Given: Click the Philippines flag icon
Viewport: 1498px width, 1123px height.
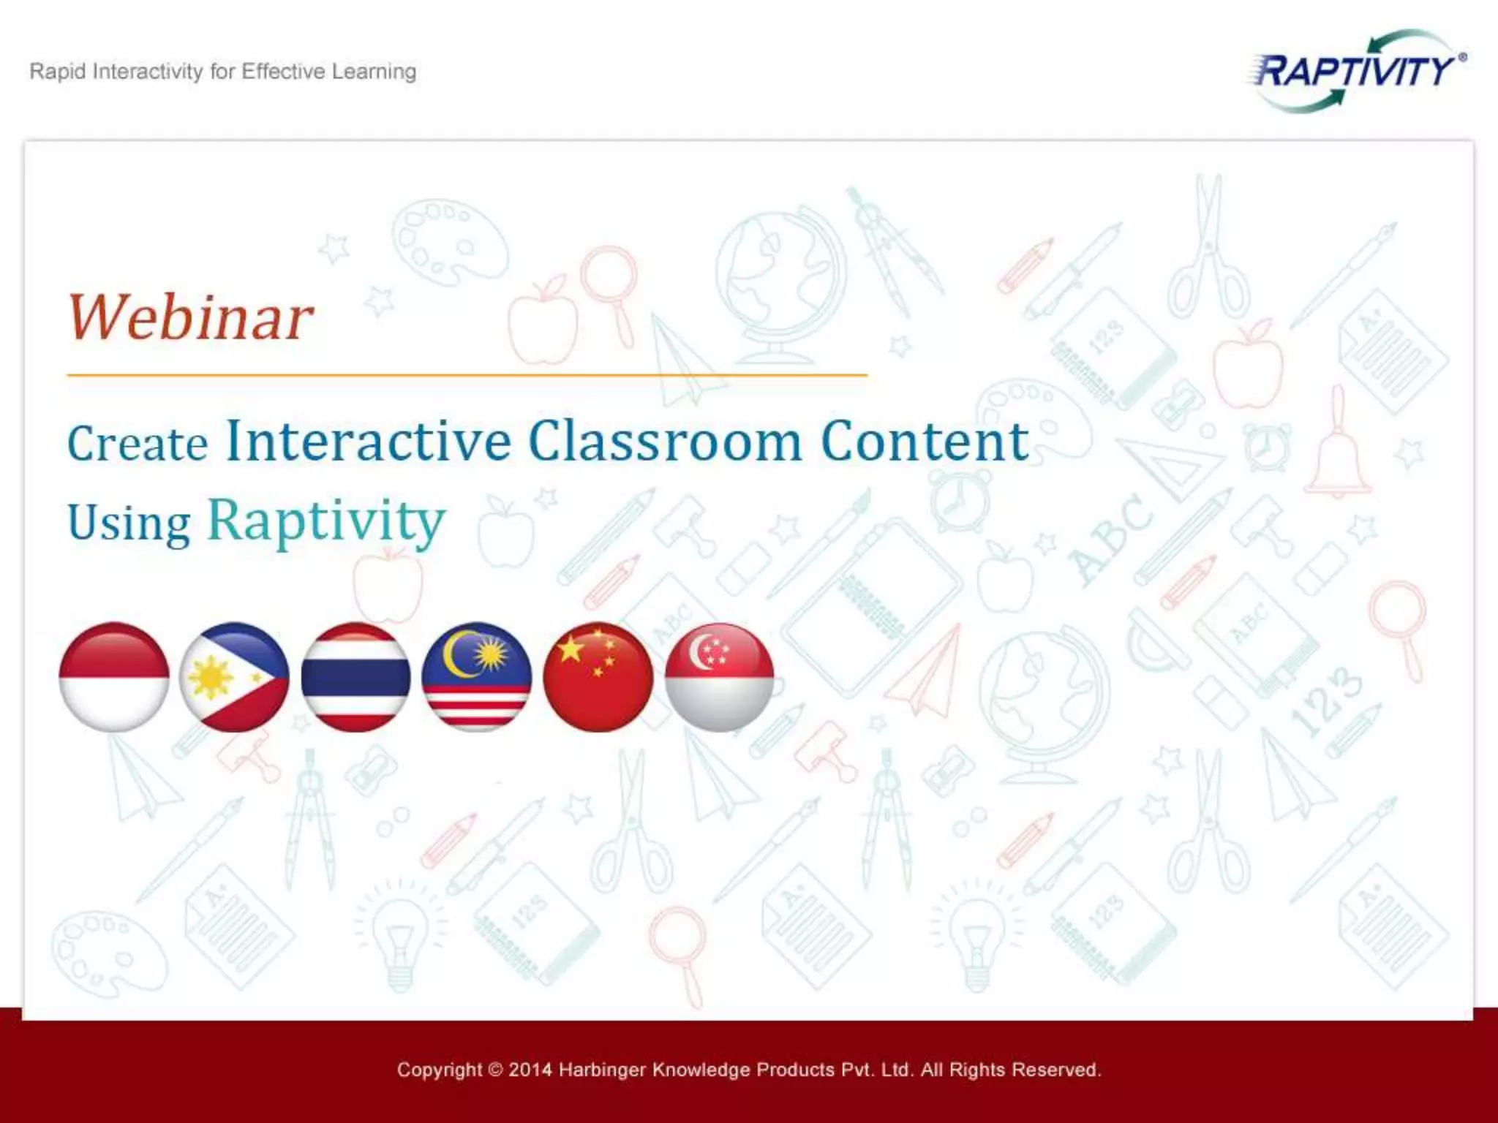Looking at the screenshot, I should click(235, 677).
